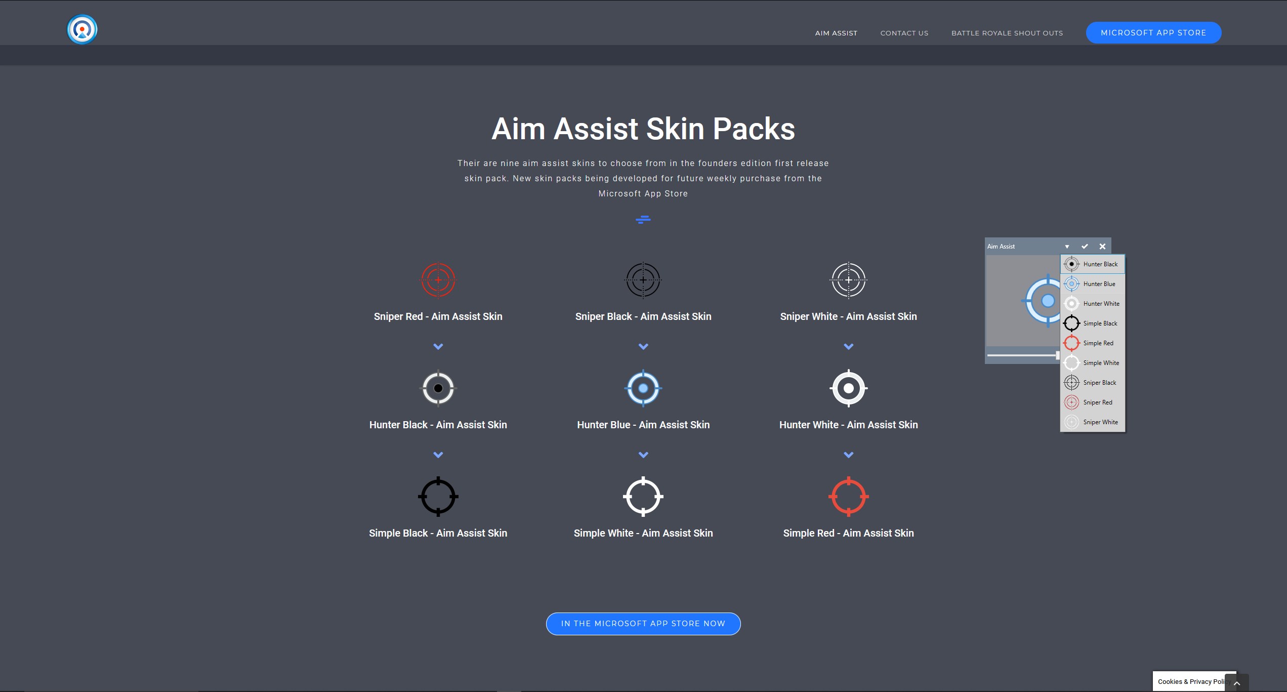Click the Sniper Red crosshair icon
1287x692 pixels.
tap(438, 280)
